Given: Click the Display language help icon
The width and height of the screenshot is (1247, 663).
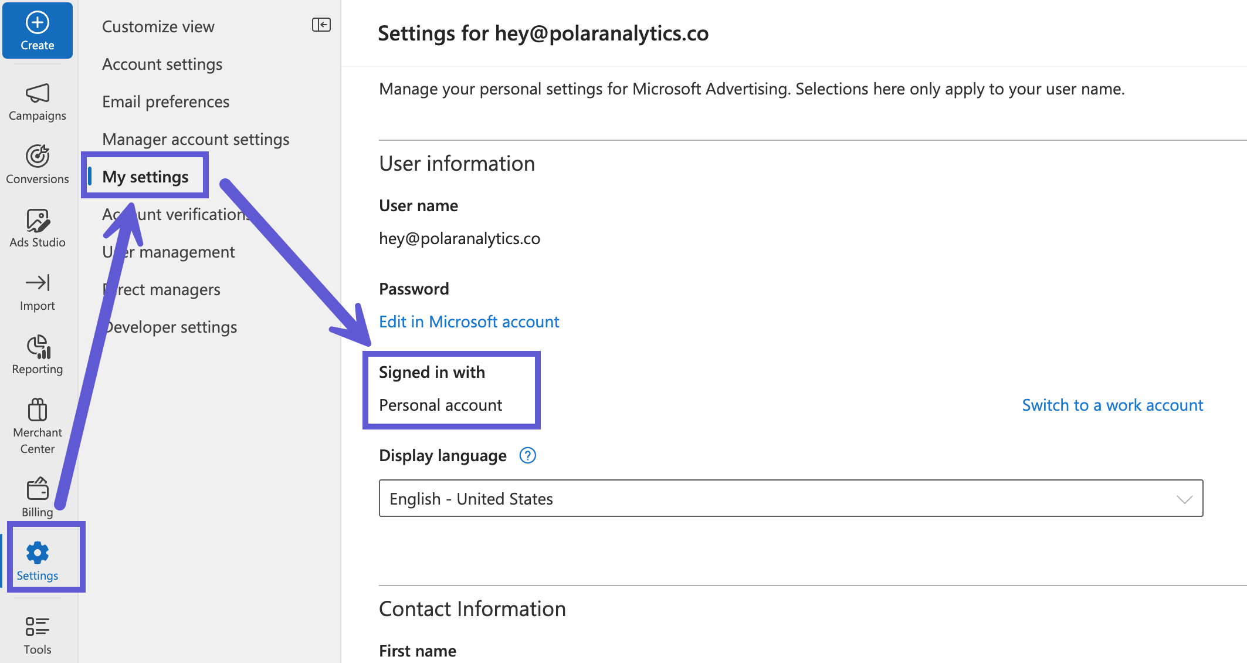Looking at the screenshot, I should pos(528,456).
